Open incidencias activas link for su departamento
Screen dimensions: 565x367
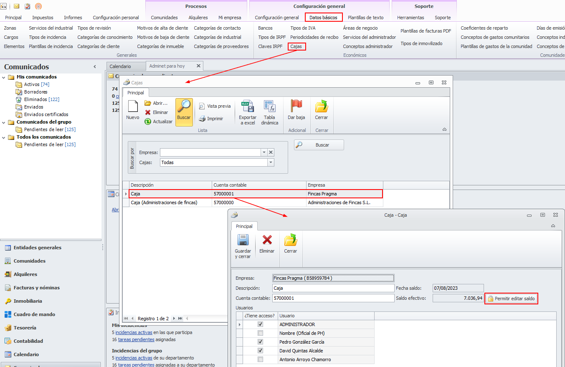coord(134,358)
